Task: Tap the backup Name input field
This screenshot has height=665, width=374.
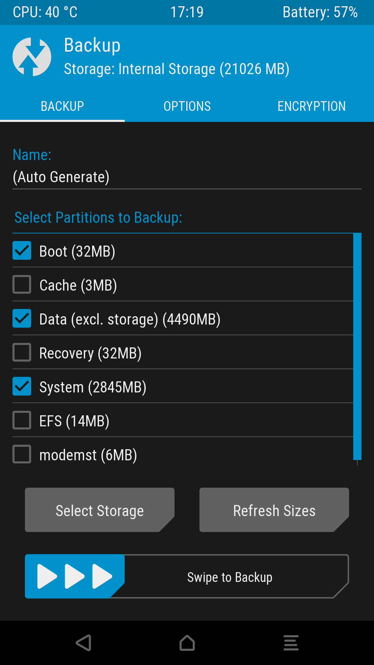Action: (x=187, y=177)
